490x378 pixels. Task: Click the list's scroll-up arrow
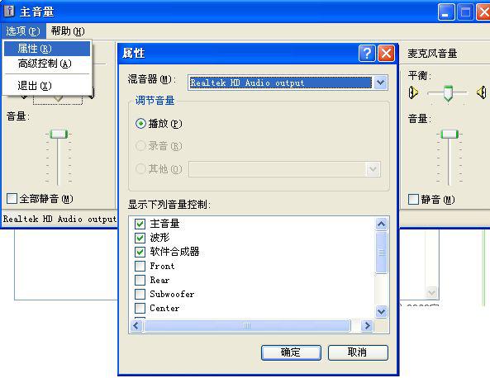pos(381,224)
